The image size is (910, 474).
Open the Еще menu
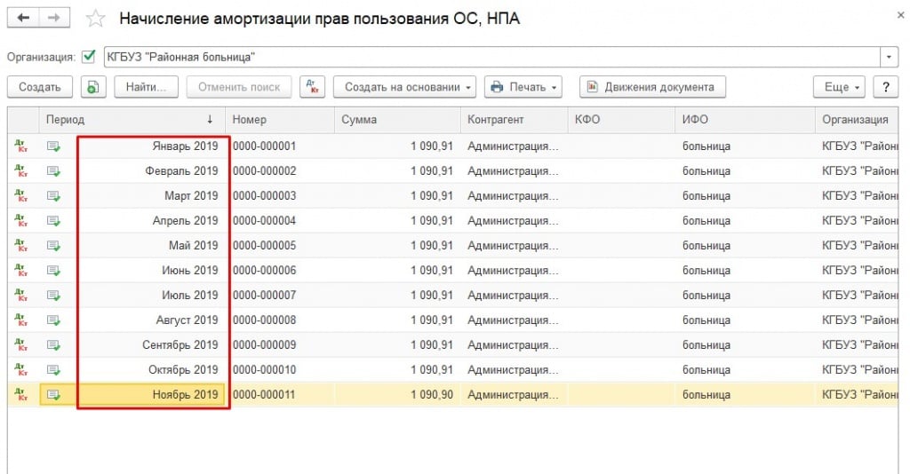(840, 87)
